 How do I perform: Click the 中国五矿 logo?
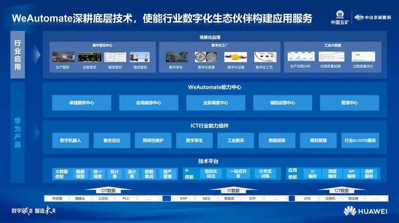click(x=340, y=17)
